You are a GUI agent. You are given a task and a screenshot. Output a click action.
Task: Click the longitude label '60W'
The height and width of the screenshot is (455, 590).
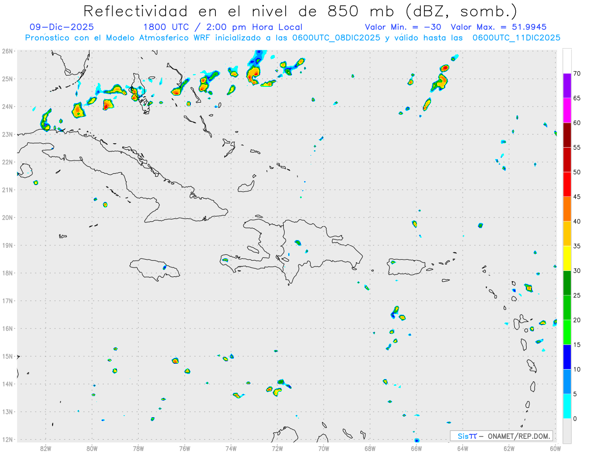(x=555, y=448)
